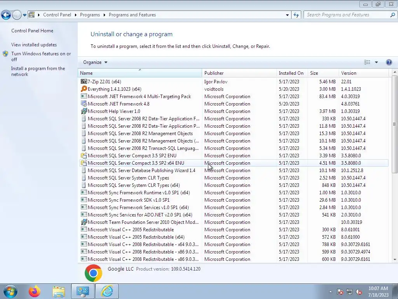Sort by the Name column header
Image resolution: width=398 pixels, height=299 pixels.
(x=140, y=73)
